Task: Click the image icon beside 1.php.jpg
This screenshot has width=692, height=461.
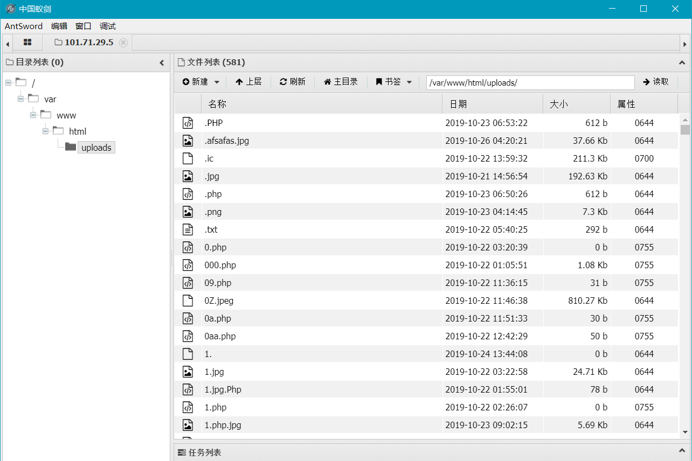Action: (x=188, y=425)
